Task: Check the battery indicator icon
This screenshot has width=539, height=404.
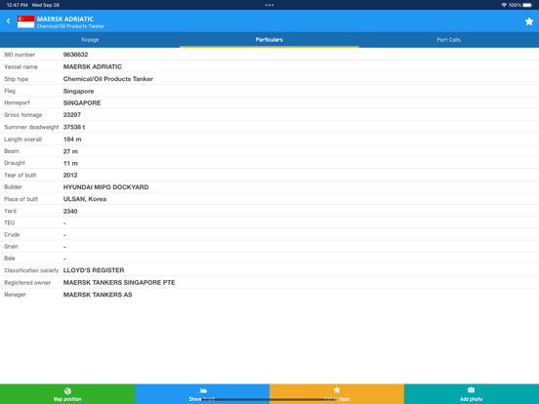Action: 527,5
